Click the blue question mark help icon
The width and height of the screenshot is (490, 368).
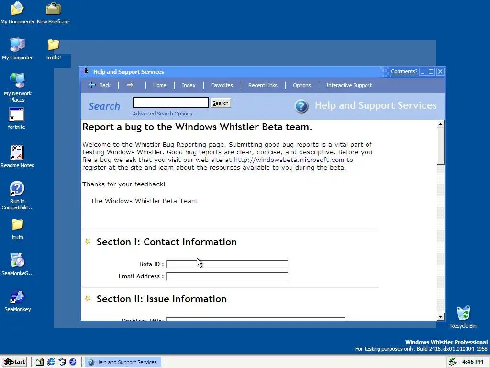point(301,106)
